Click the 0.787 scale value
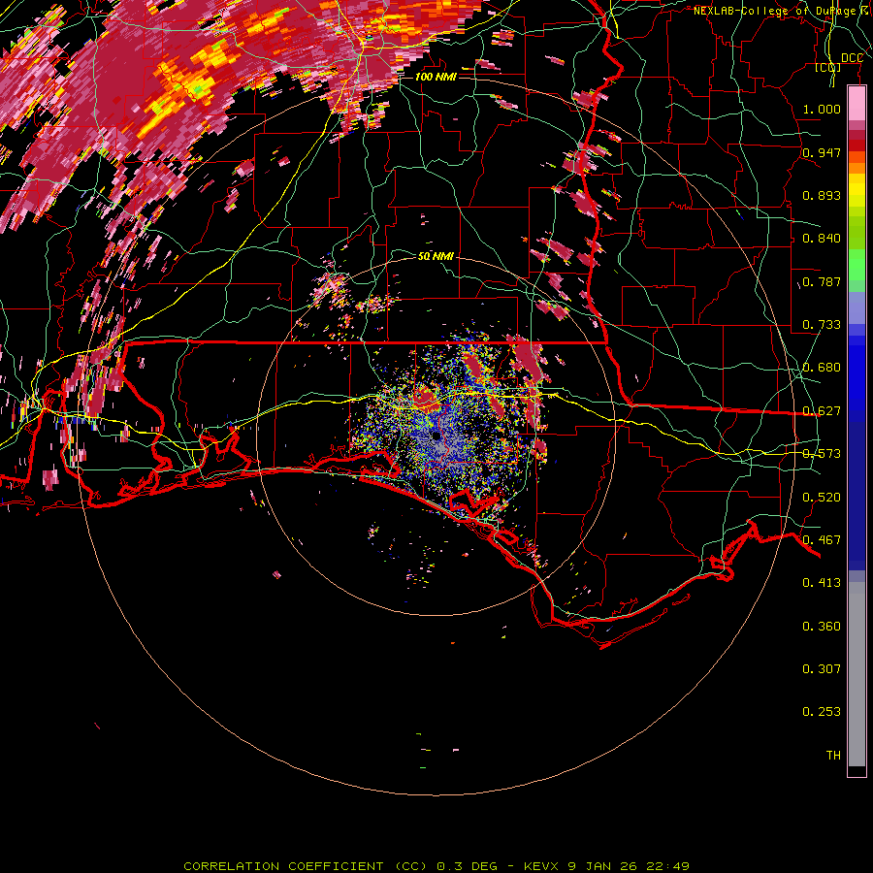 pos(822,281)
